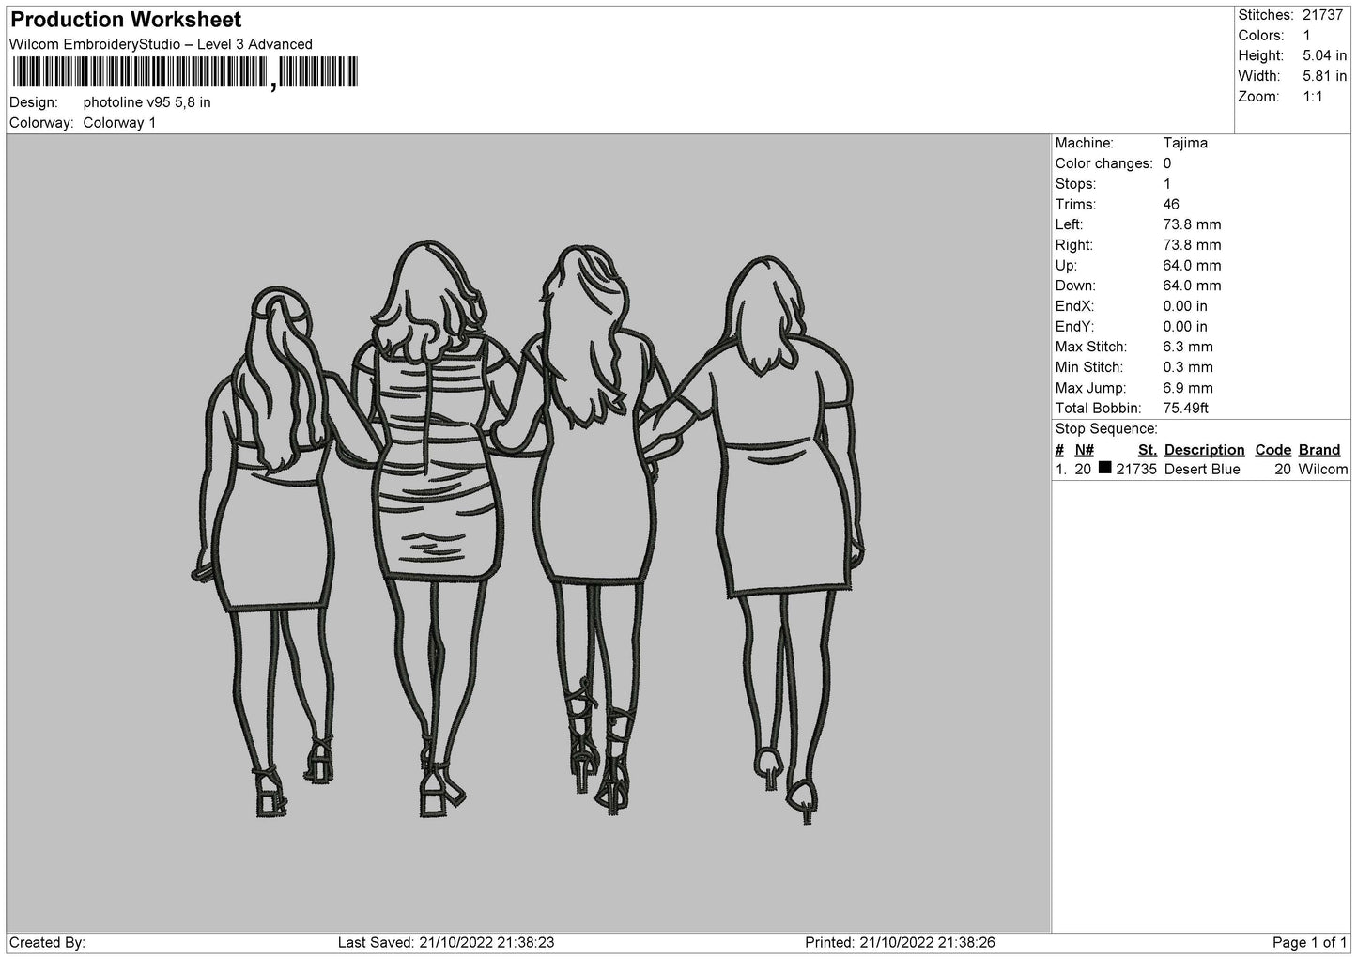Viewport: 1357px width, 959px height.
Task: Click the Down value 64.0 mm
Action: [x=1192, y=286]
